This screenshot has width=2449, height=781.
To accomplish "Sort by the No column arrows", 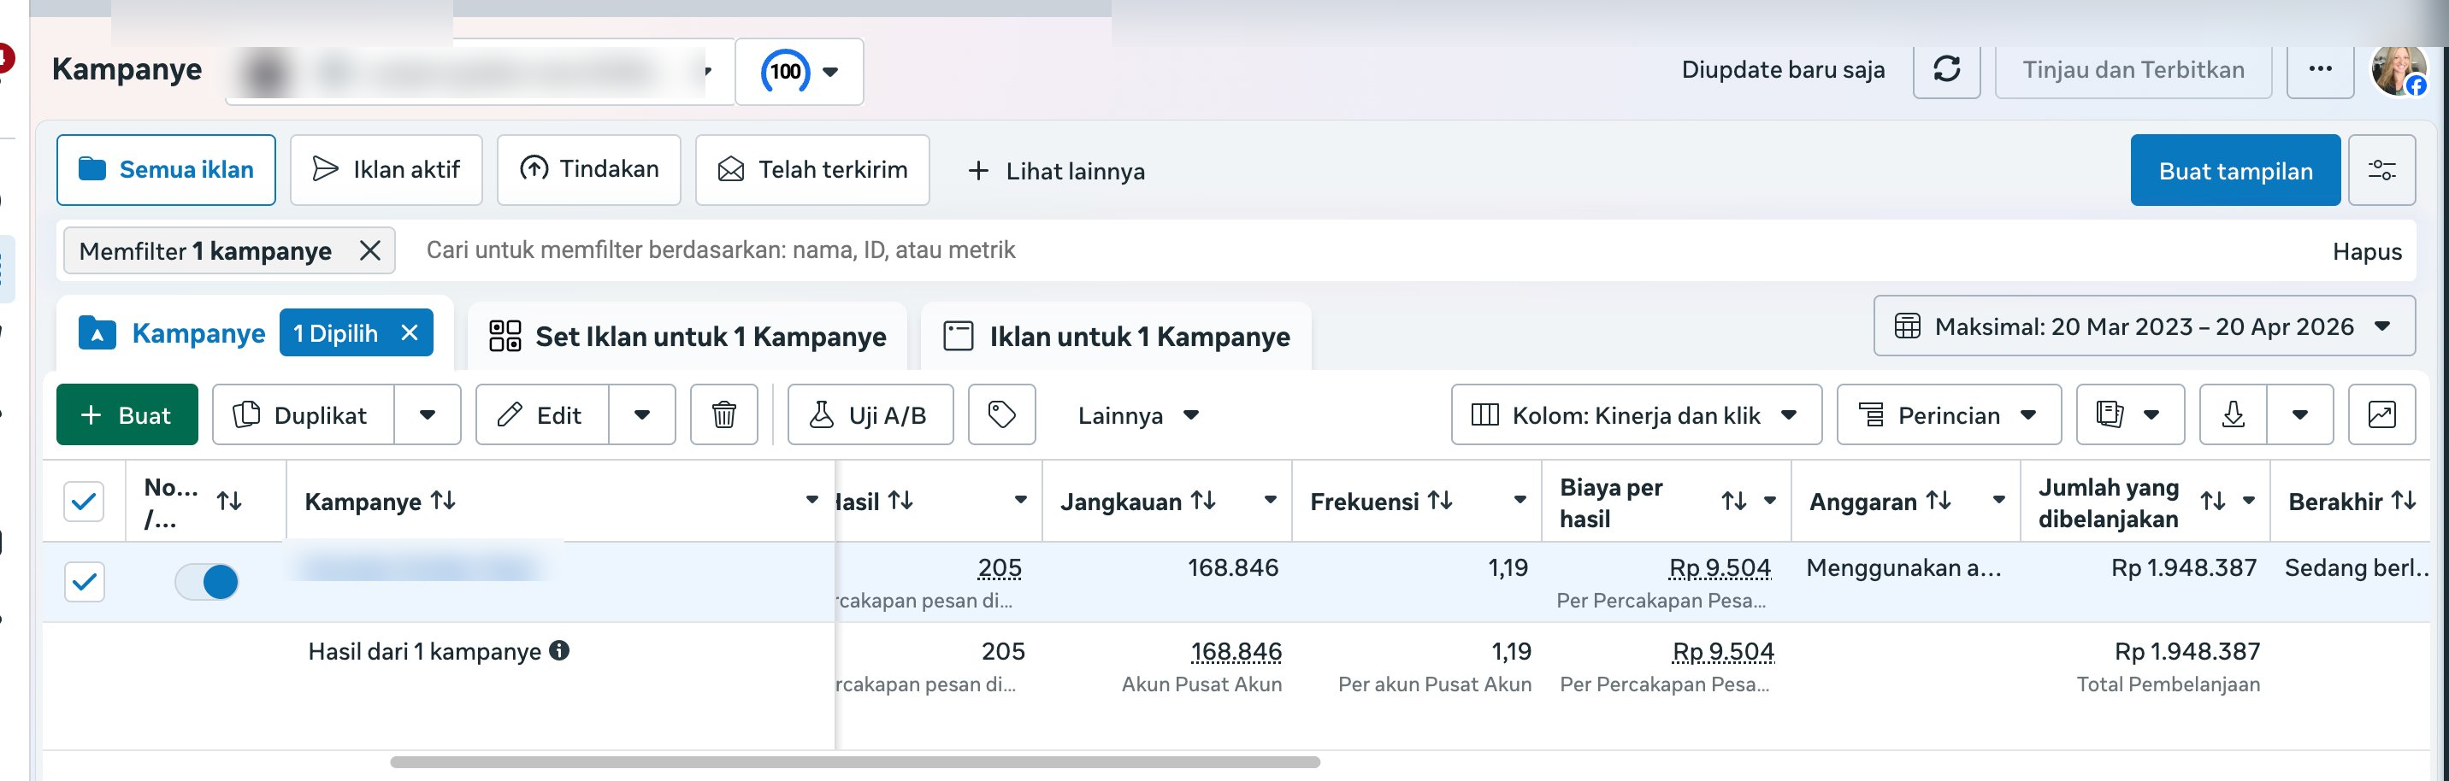I will (229, 501).
